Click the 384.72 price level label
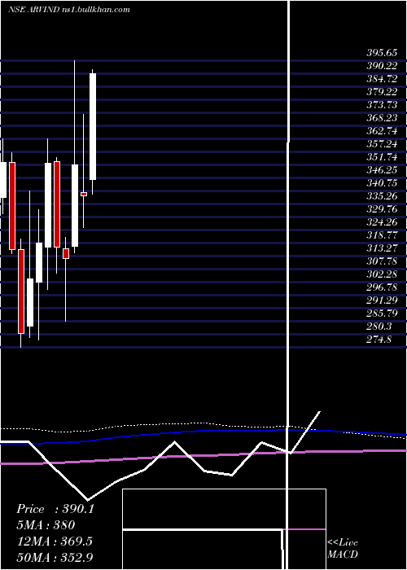This screenshot has width=407, height=570. click(382, 79)
